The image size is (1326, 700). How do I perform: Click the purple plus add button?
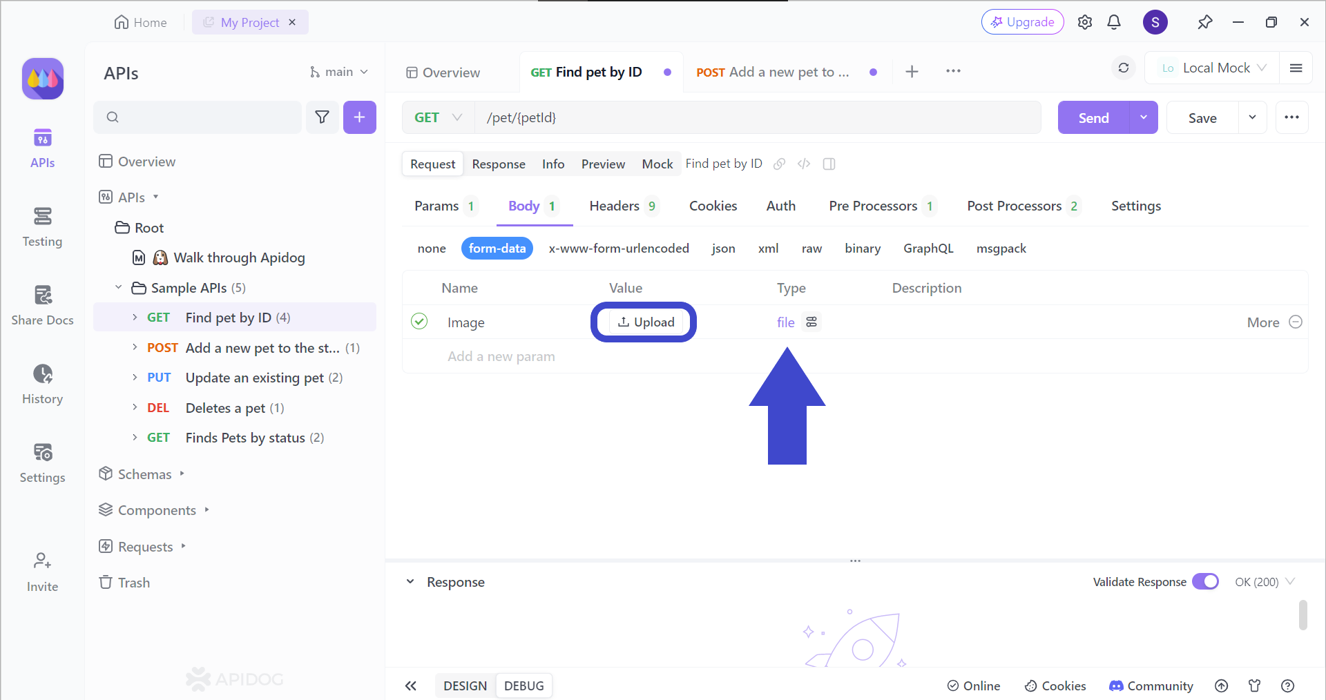(359, 117)
